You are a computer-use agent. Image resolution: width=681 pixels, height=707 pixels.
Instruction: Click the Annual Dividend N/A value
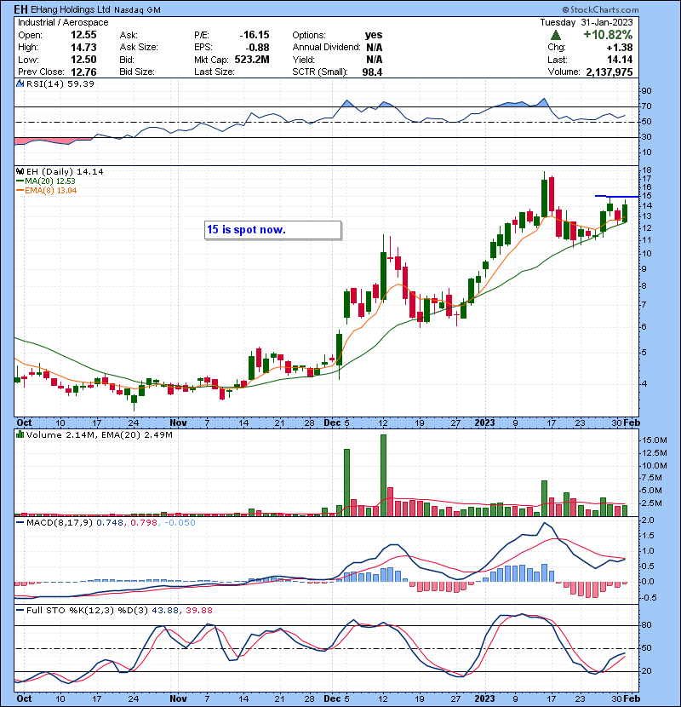(x=374, y=48)
